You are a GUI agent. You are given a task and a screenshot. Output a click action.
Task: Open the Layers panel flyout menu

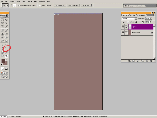(x=154, y=15)
